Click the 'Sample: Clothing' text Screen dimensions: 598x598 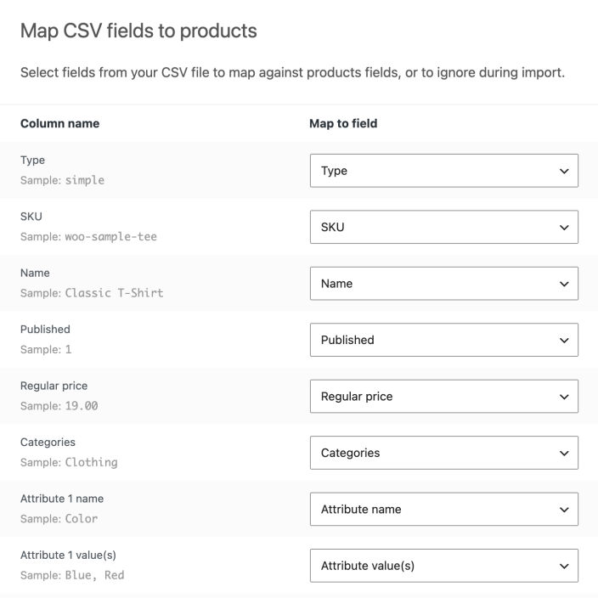69,462
